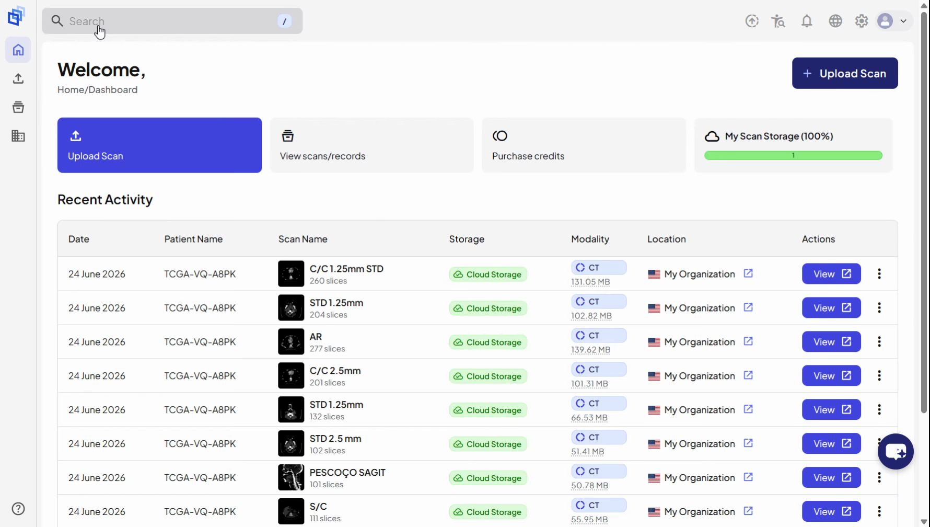Open the chat support bubble
The image size is (930, 527).
(896, 451)
